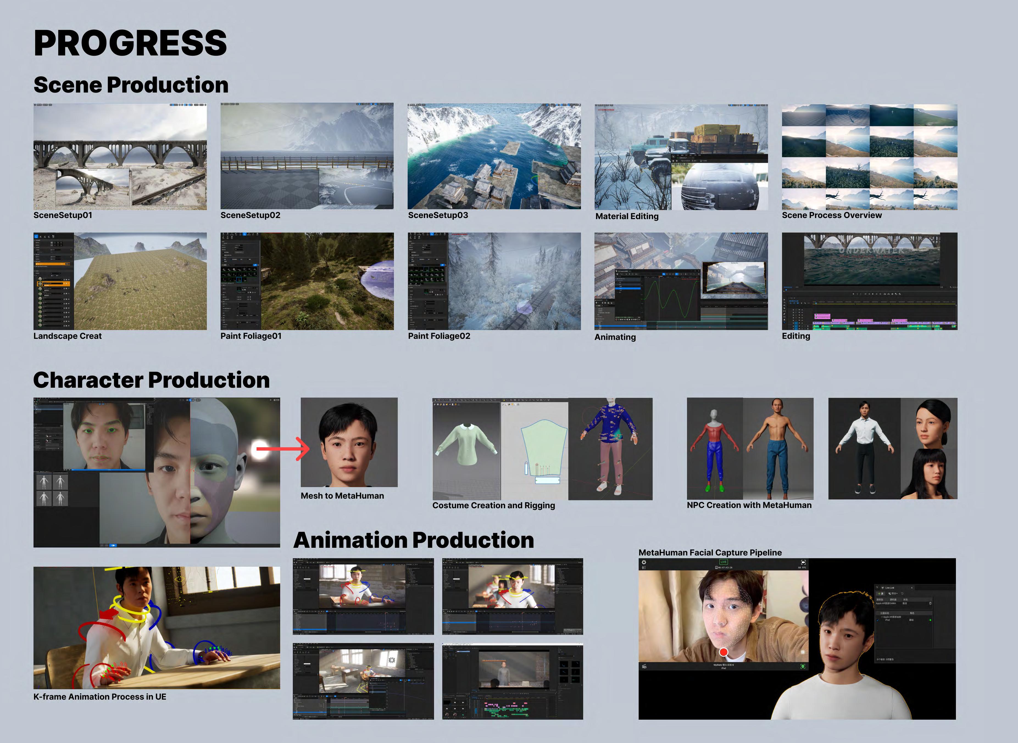The image size is (1018, 743).
Task: Click the camera frame icon above 60 FPS
Action: tap(803, 562)
